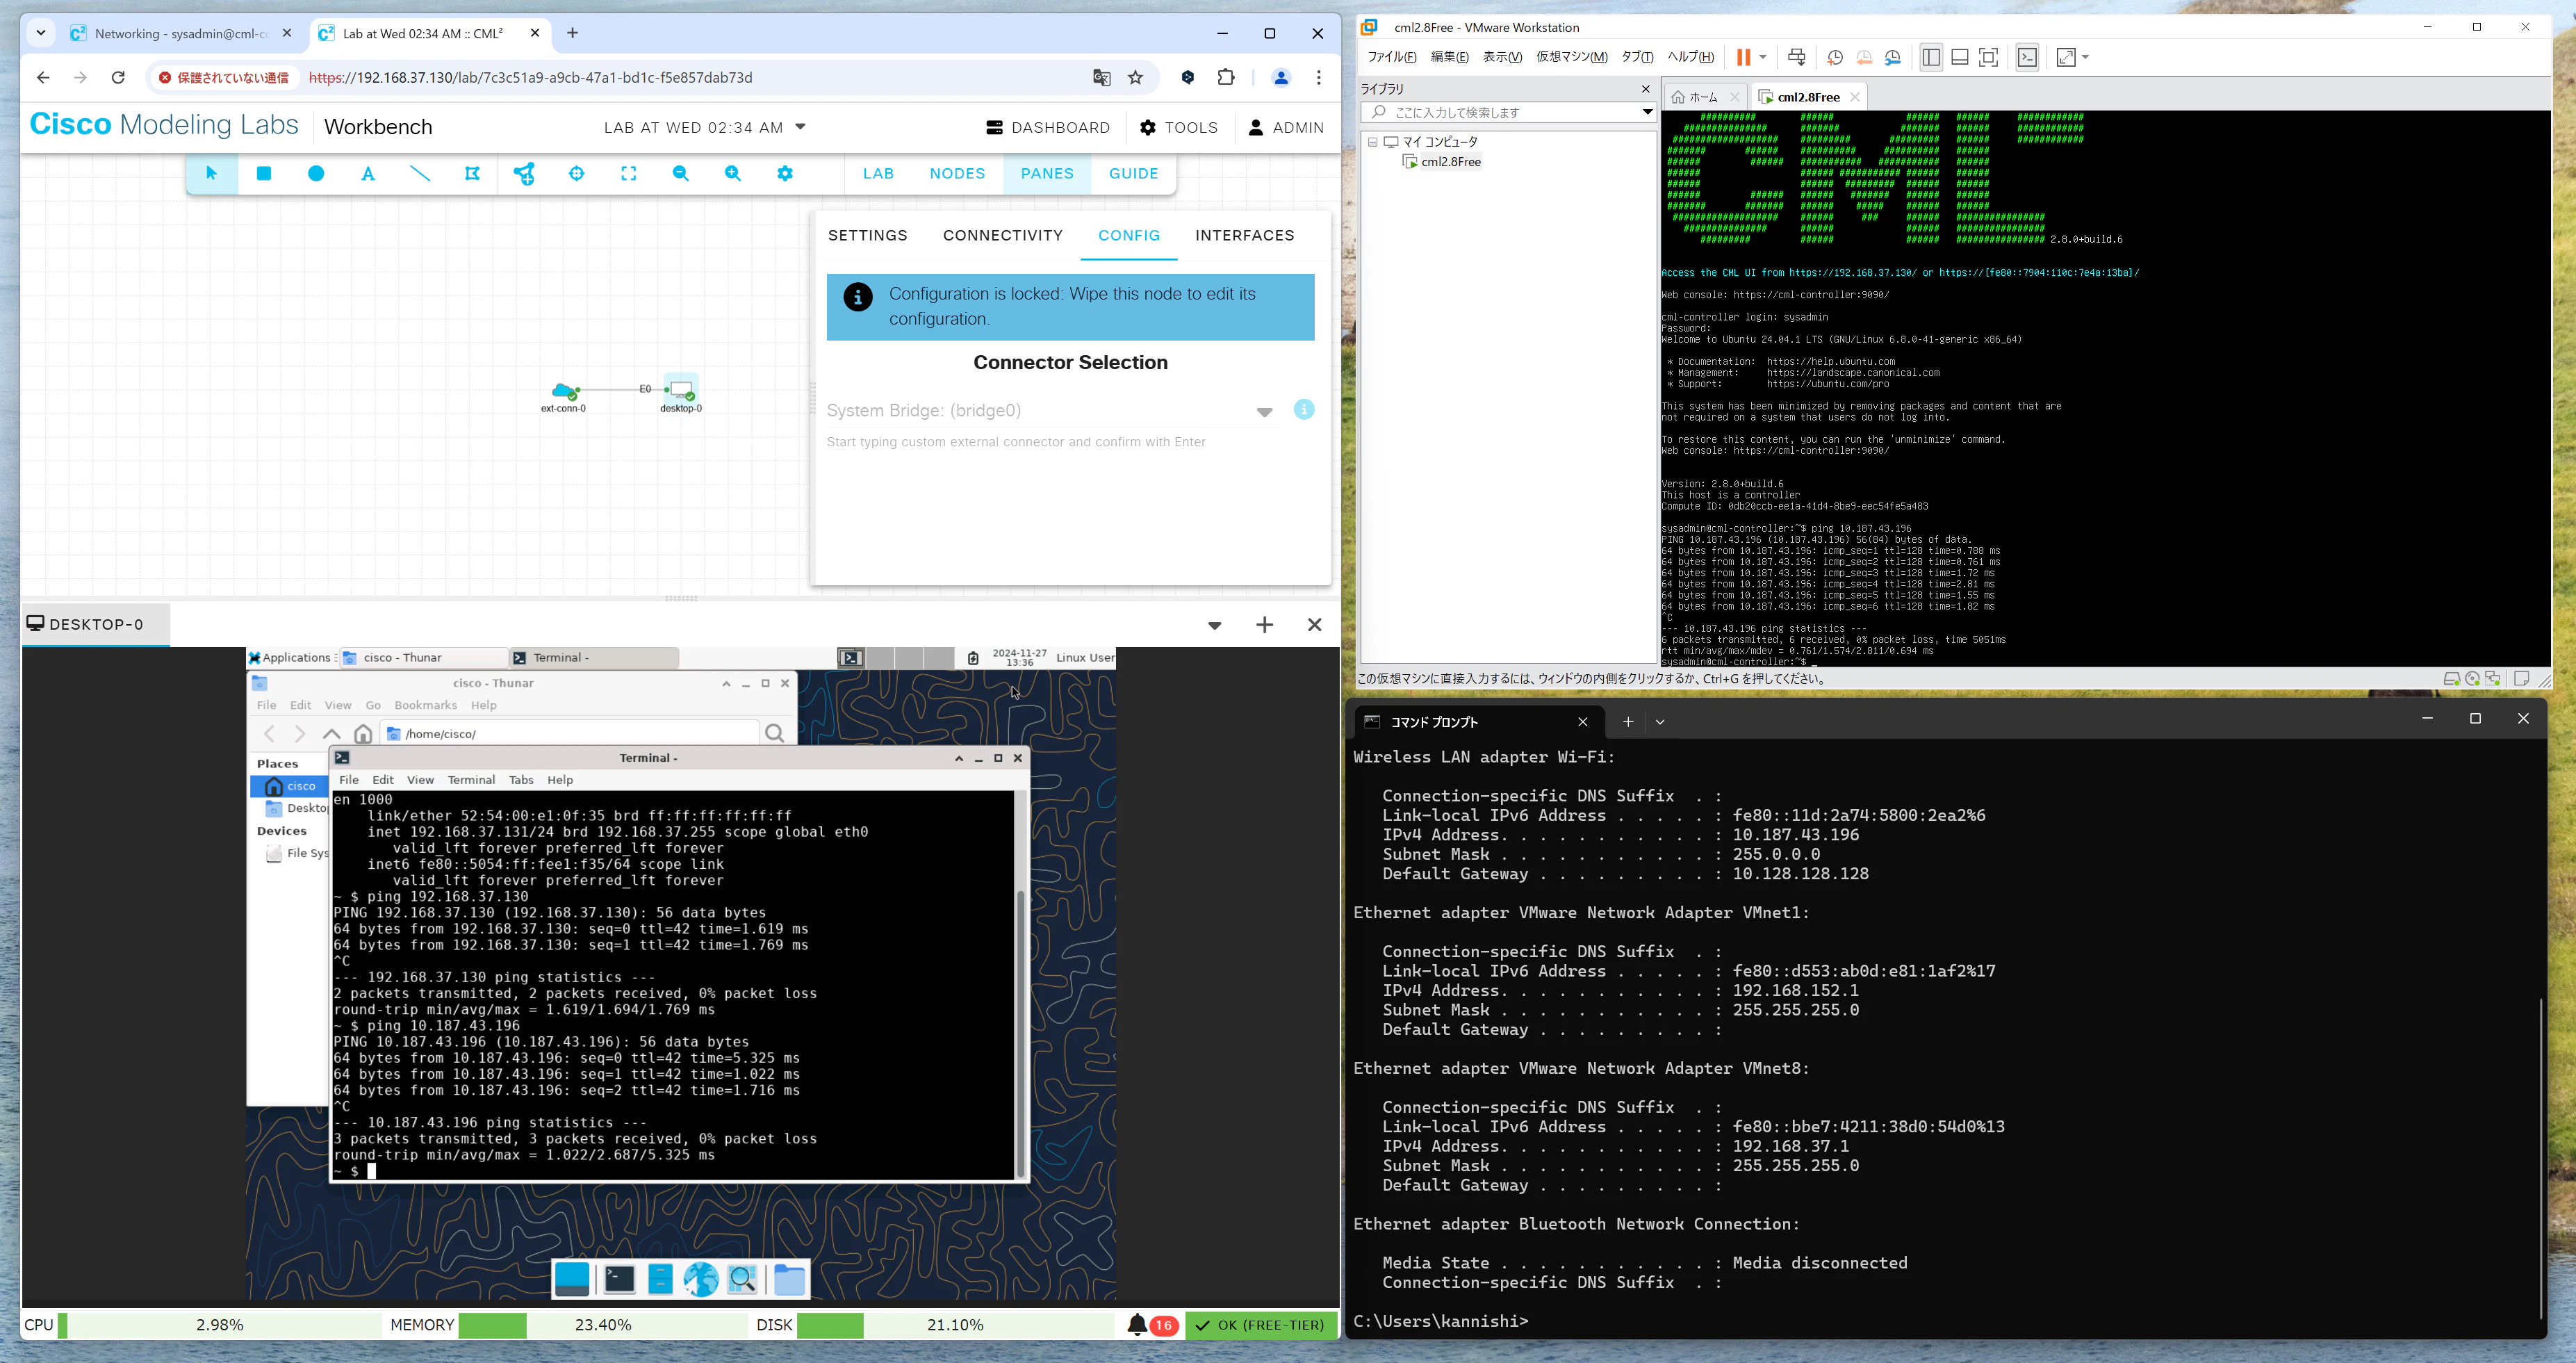Screen dimensions: 2576x1363
Task: Click the Connector Selection info icon
Action: click(x=1304, y=410)
